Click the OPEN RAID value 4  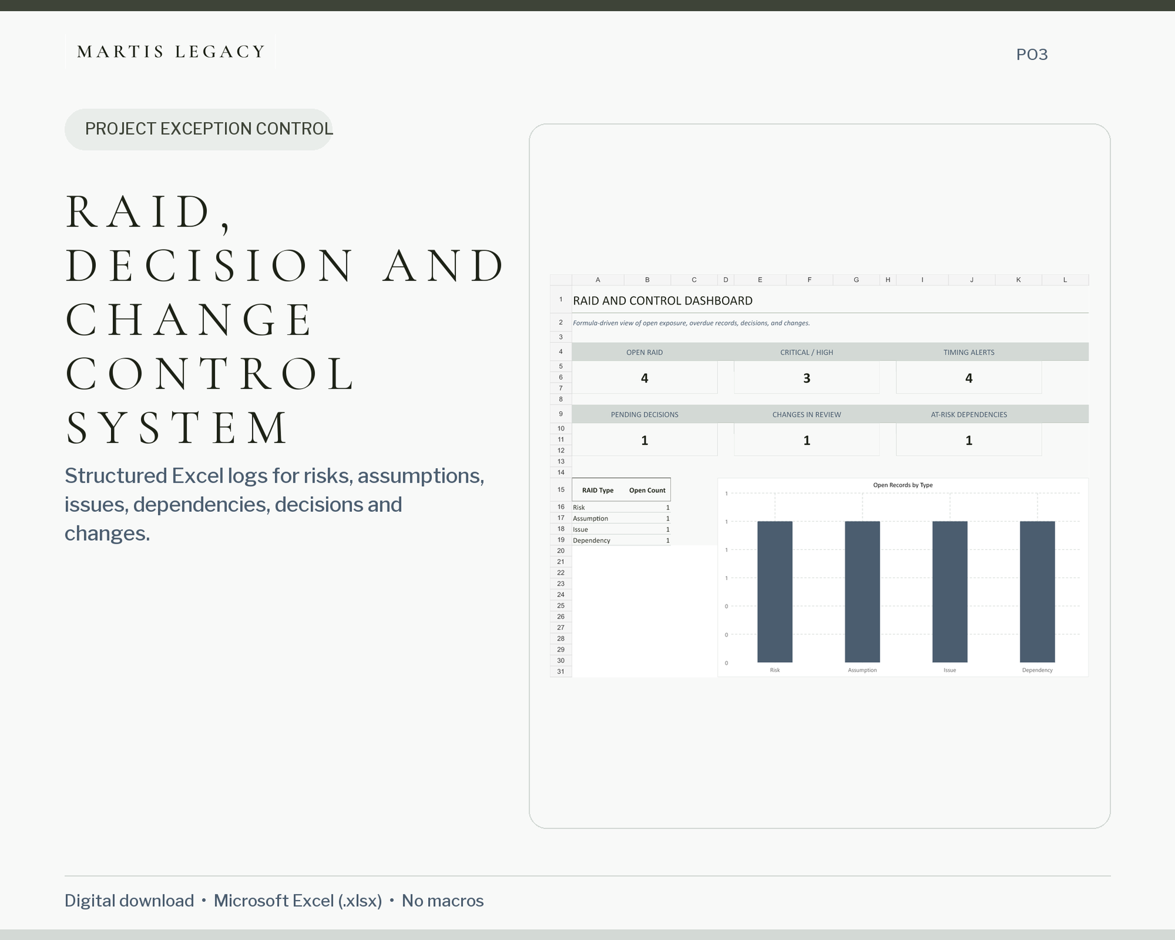644,378
